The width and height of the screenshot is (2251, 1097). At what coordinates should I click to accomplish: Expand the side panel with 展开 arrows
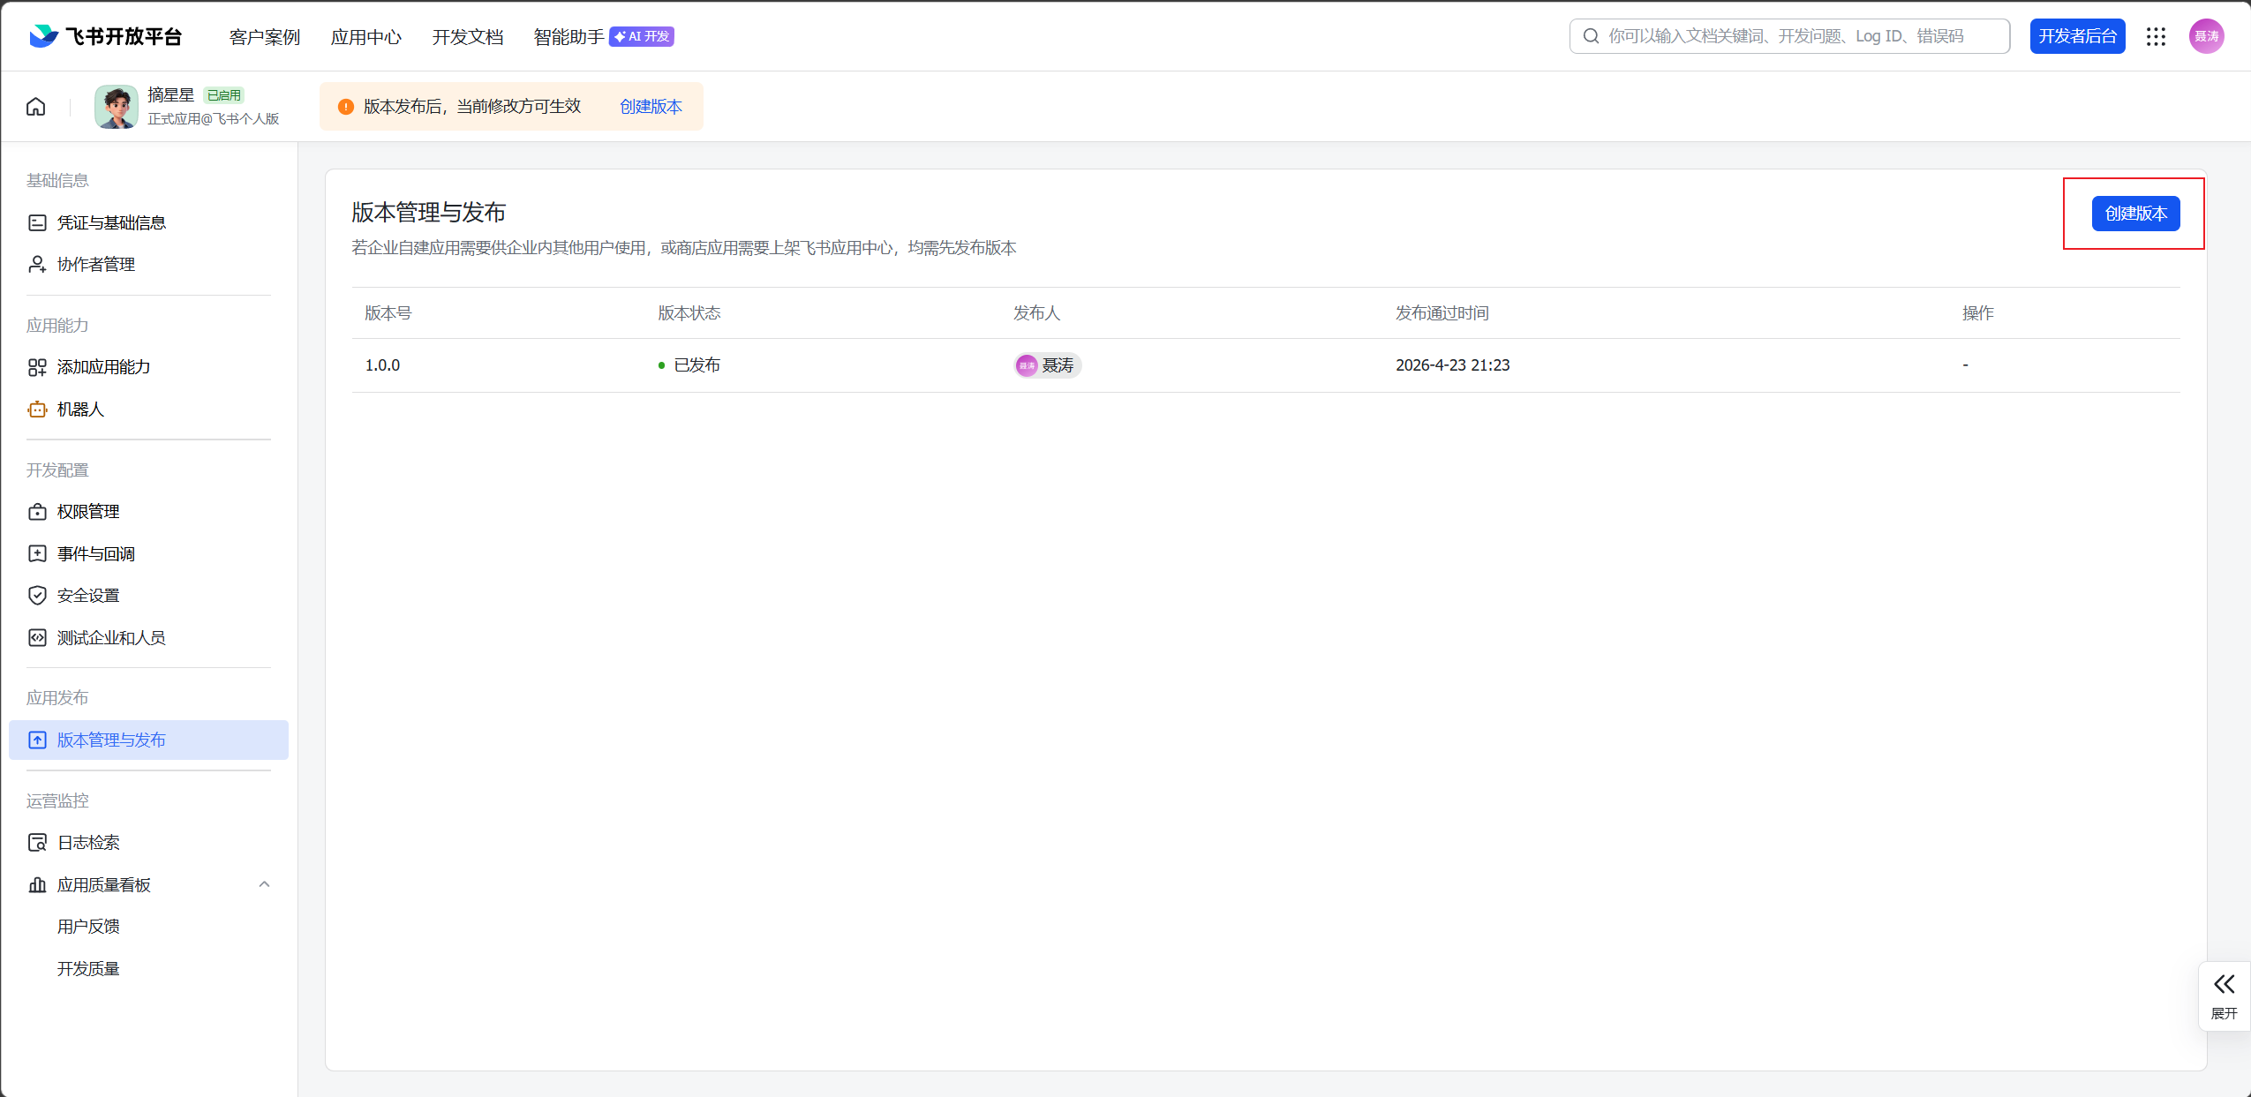[x=2224, y=996]
